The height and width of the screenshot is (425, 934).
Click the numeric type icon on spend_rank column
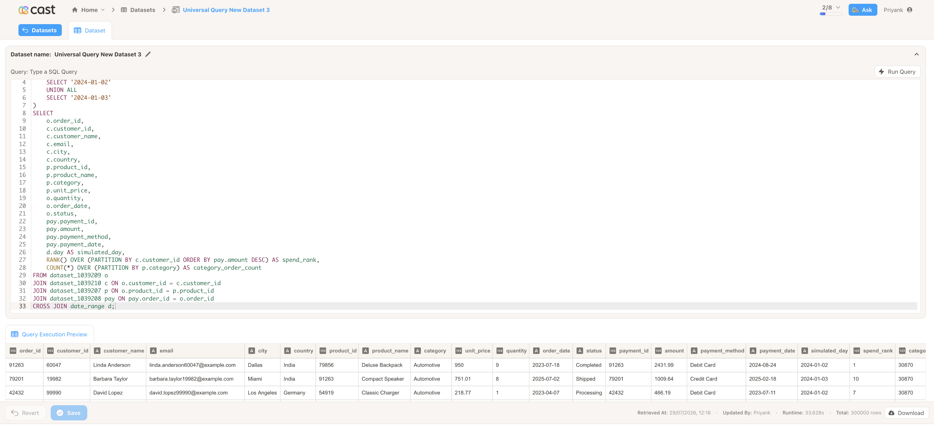pyautogui.click(x=857, y=351)
